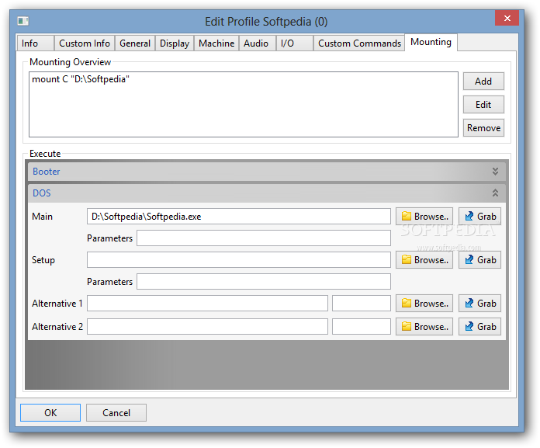Viewport: 540px width, 448px height.
Task: Click the grab arrow icon in the Setup row
Action: click(469, 260)
